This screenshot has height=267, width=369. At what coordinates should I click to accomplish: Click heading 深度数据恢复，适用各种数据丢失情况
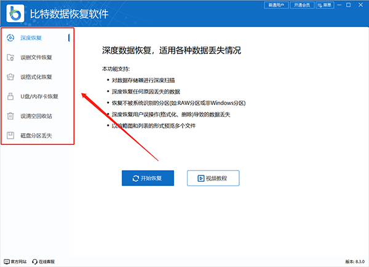pos(172,50)
